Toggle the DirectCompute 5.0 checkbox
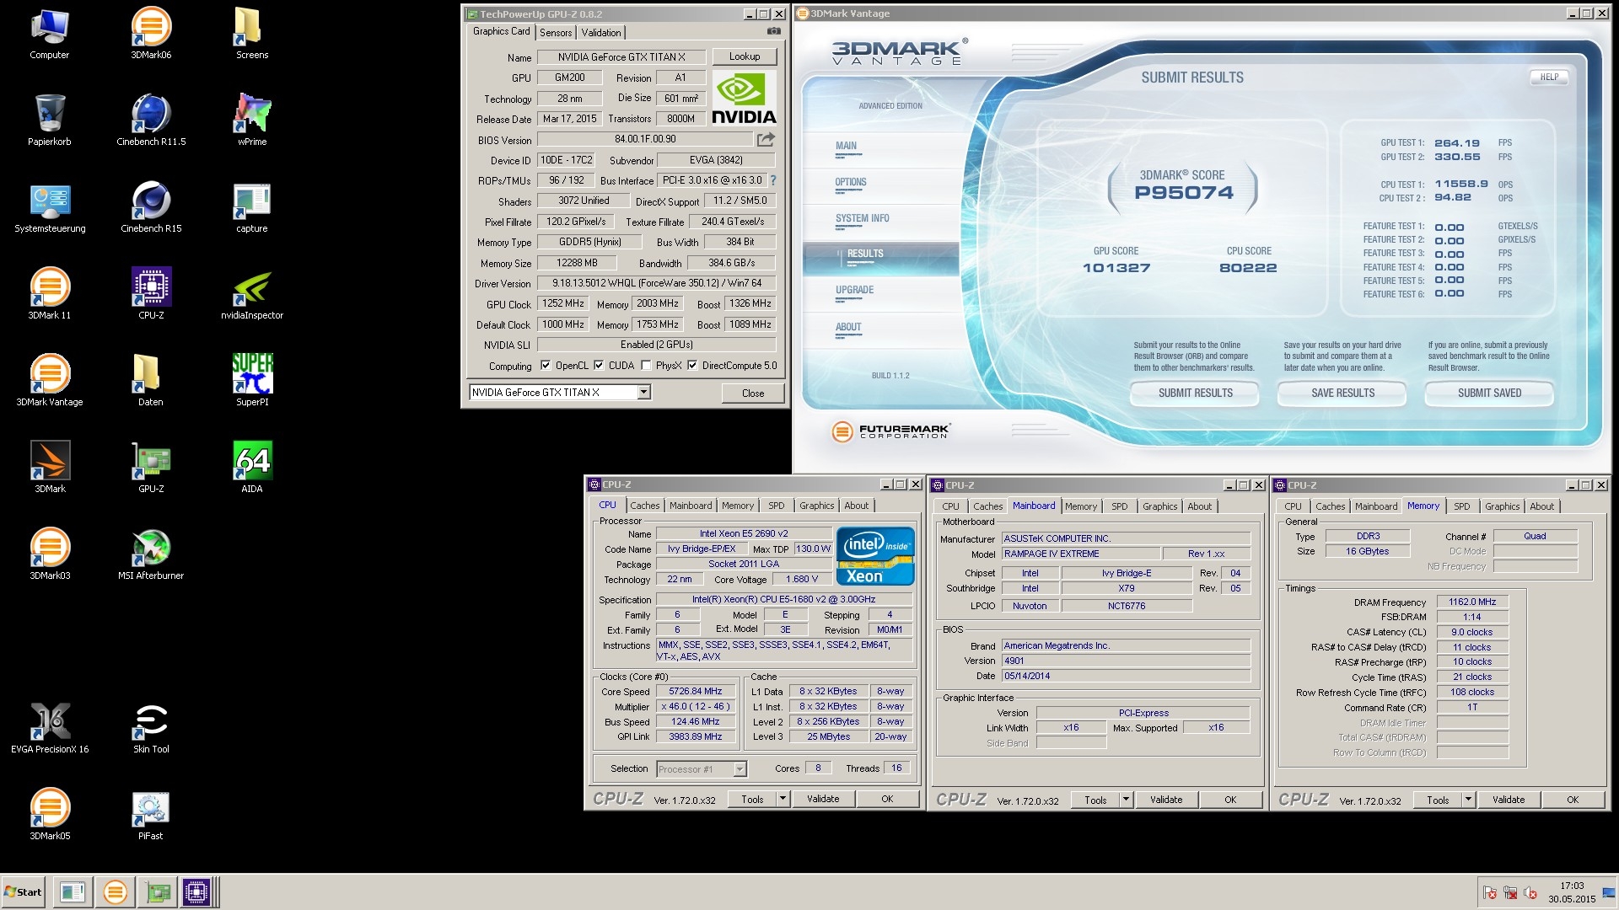 coord(692,366)
